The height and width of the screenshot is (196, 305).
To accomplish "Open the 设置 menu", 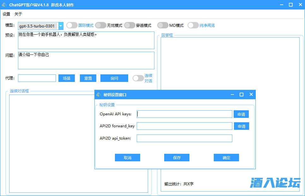I will (6, 14).
